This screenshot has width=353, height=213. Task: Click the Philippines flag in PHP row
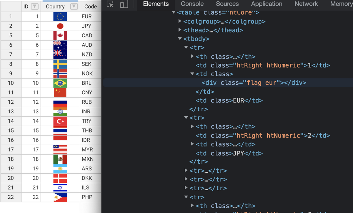click(x=60, y=197)
